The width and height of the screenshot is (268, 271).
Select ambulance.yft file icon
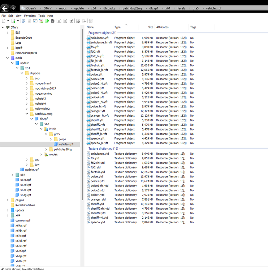click(x=88, y=38)
